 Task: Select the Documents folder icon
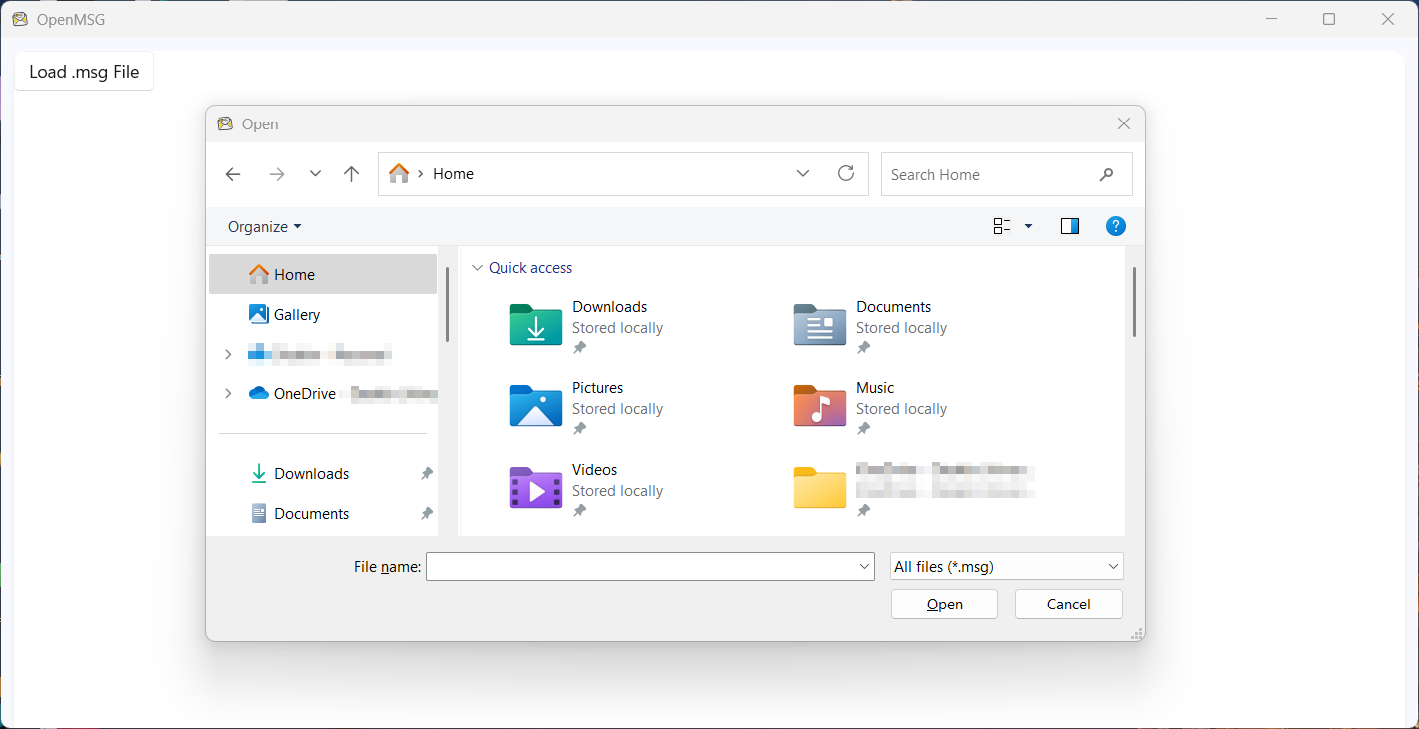click(820, 325)
